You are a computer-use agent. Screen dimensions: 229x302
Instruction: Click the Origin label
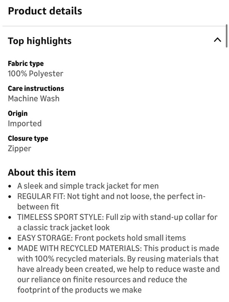[18, 114]
